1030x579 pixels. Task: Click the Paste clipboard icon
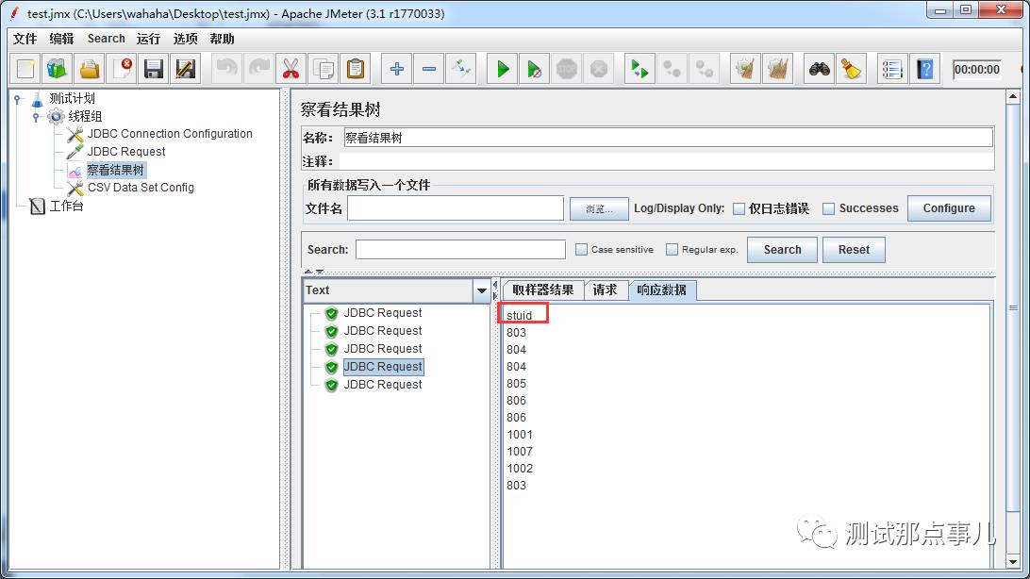click(356, 69)
